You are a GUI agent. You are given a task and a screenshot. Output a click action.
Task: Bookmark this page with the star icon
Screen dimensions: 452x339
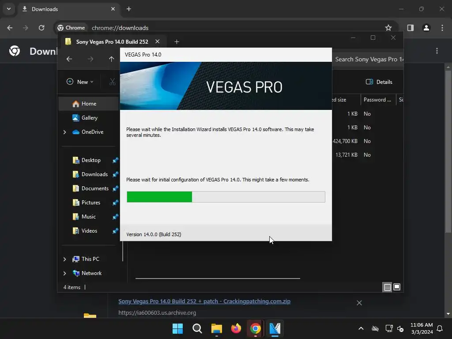(388, 28)
